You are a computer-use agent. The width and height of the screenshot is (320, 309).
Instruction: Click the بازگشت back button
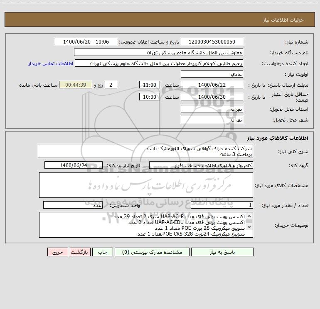click(x=80, y=252)
